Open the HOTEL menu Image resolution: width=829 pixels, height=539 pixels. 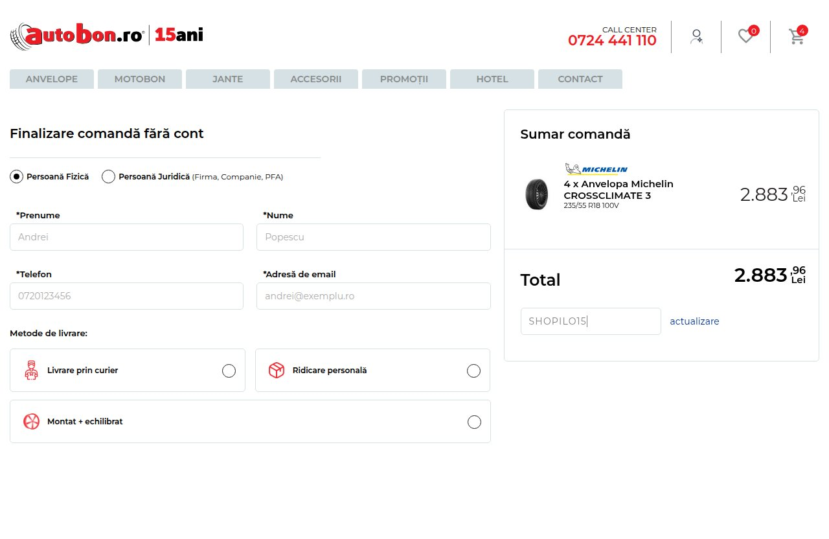tap(492, 79)
